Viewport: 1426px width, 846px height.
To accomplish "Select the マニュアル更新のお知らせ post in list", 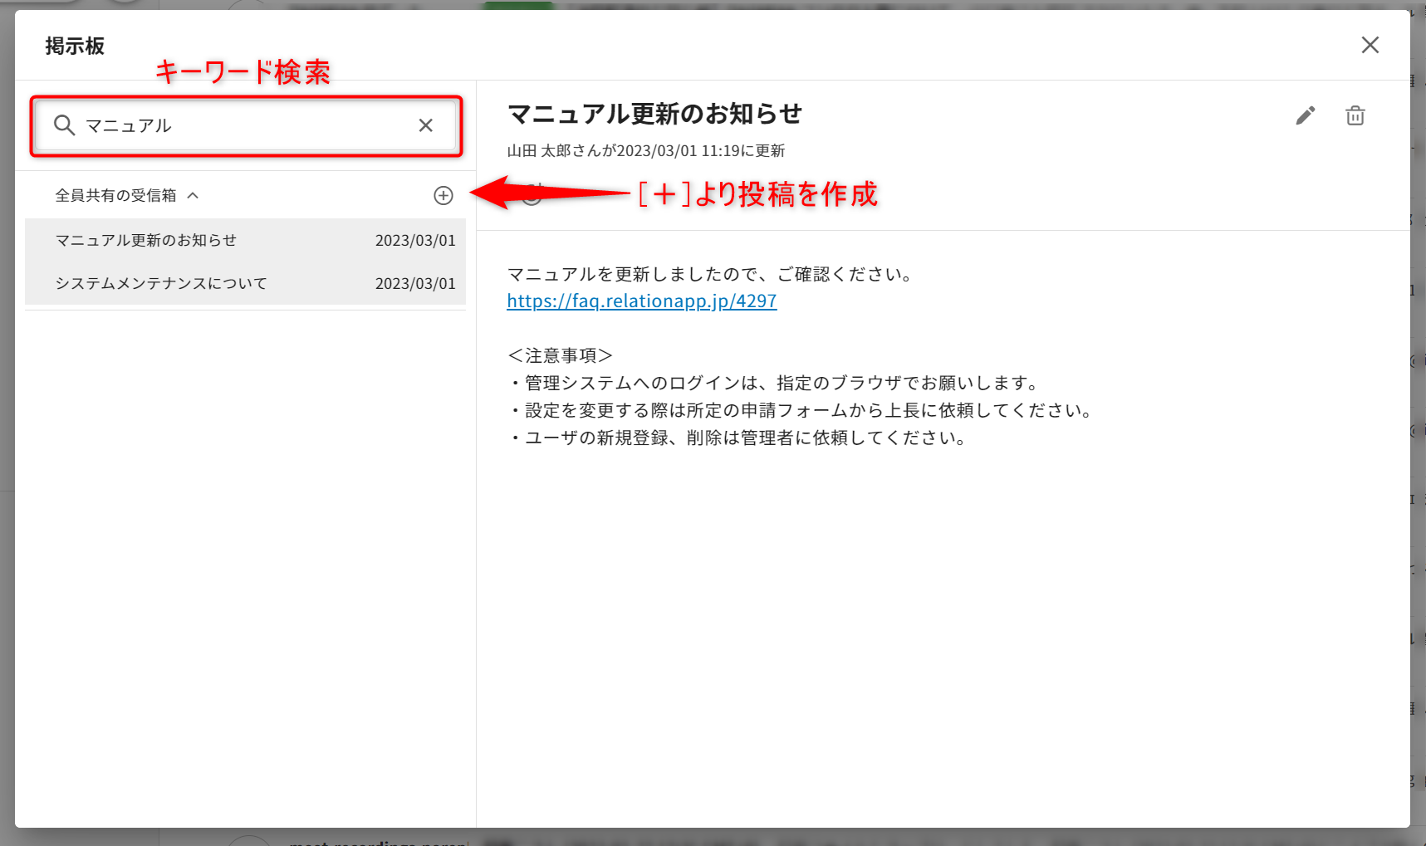I will coord(146,241).
